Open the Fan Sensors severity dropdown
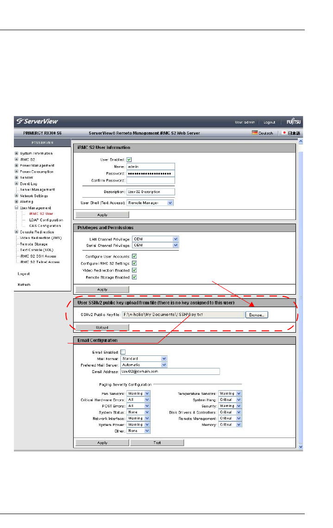333x528 pixels. point(138,393)
